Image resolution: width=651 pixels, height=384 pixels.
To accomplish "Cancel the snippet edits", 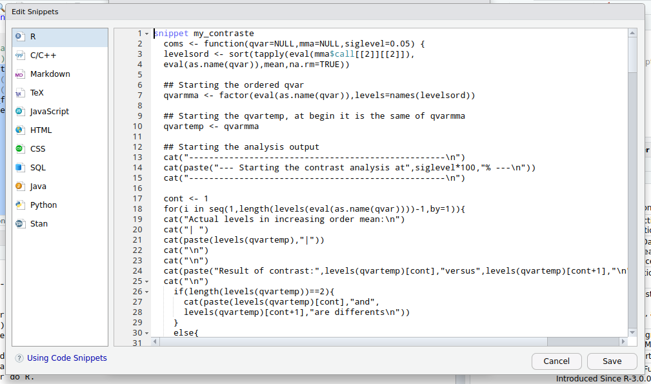I will (556, 361).
